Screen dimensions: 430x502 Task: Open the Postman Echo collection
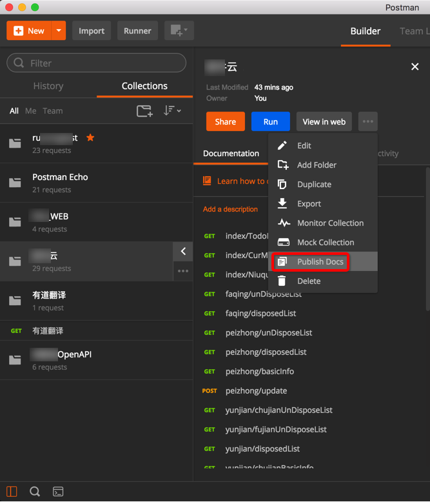pyautogui.click(x=96, y=183)
